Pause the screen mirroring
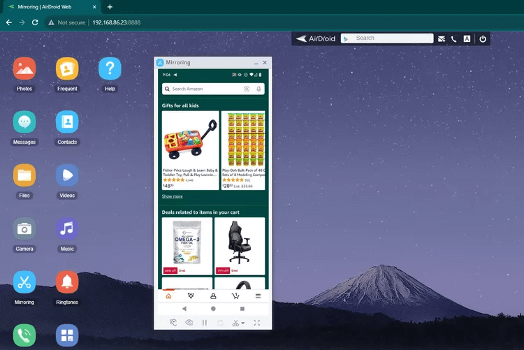This screenshot has width=524, height=350. (x=205, y=323)
